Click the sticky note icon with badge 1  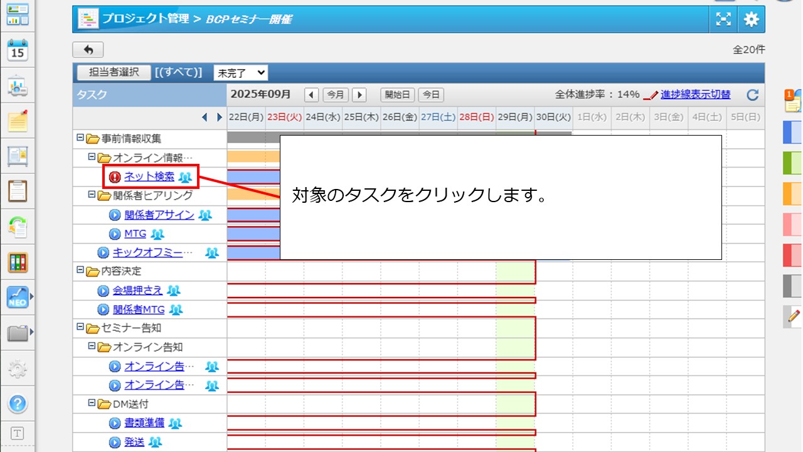pyautogui.click(x=794, y=100)
